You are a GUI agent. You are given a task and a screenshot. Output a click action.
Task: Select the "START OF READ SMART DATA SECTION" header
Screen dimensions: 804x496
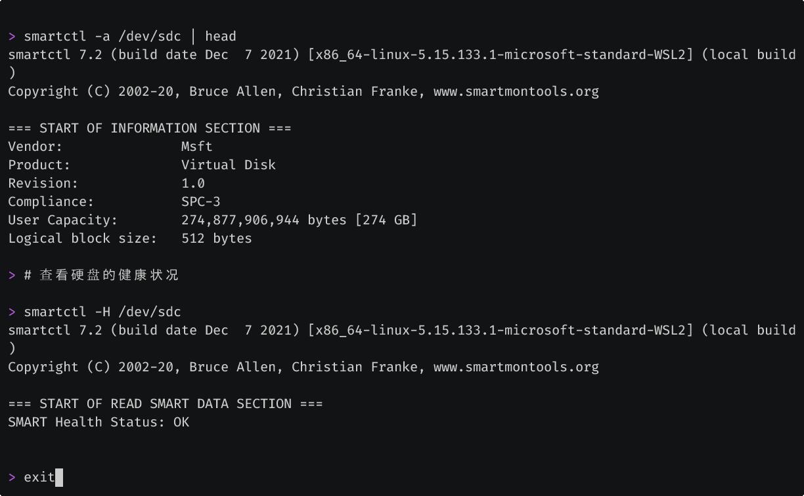(x=166, y=404)
